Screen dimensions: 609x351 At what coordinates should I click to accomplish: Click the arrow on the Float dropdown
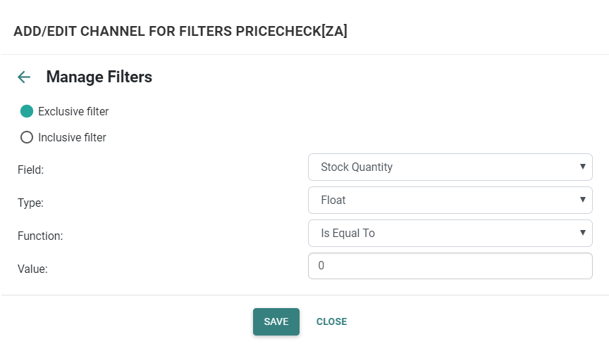coord(582,200)
